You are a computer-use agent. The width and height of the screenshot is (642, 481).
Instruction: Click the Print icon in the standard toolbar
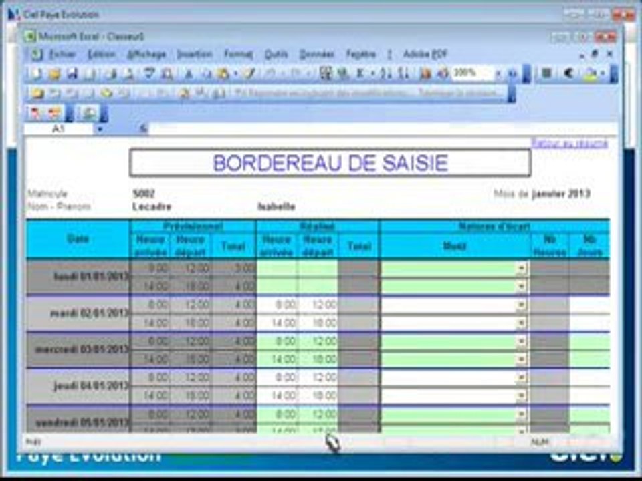pyautogui.click(x=110, y=74)
